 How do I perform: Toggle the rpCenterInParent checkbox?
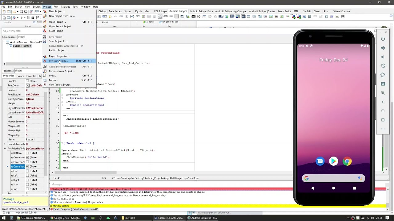tap(27, 162)
